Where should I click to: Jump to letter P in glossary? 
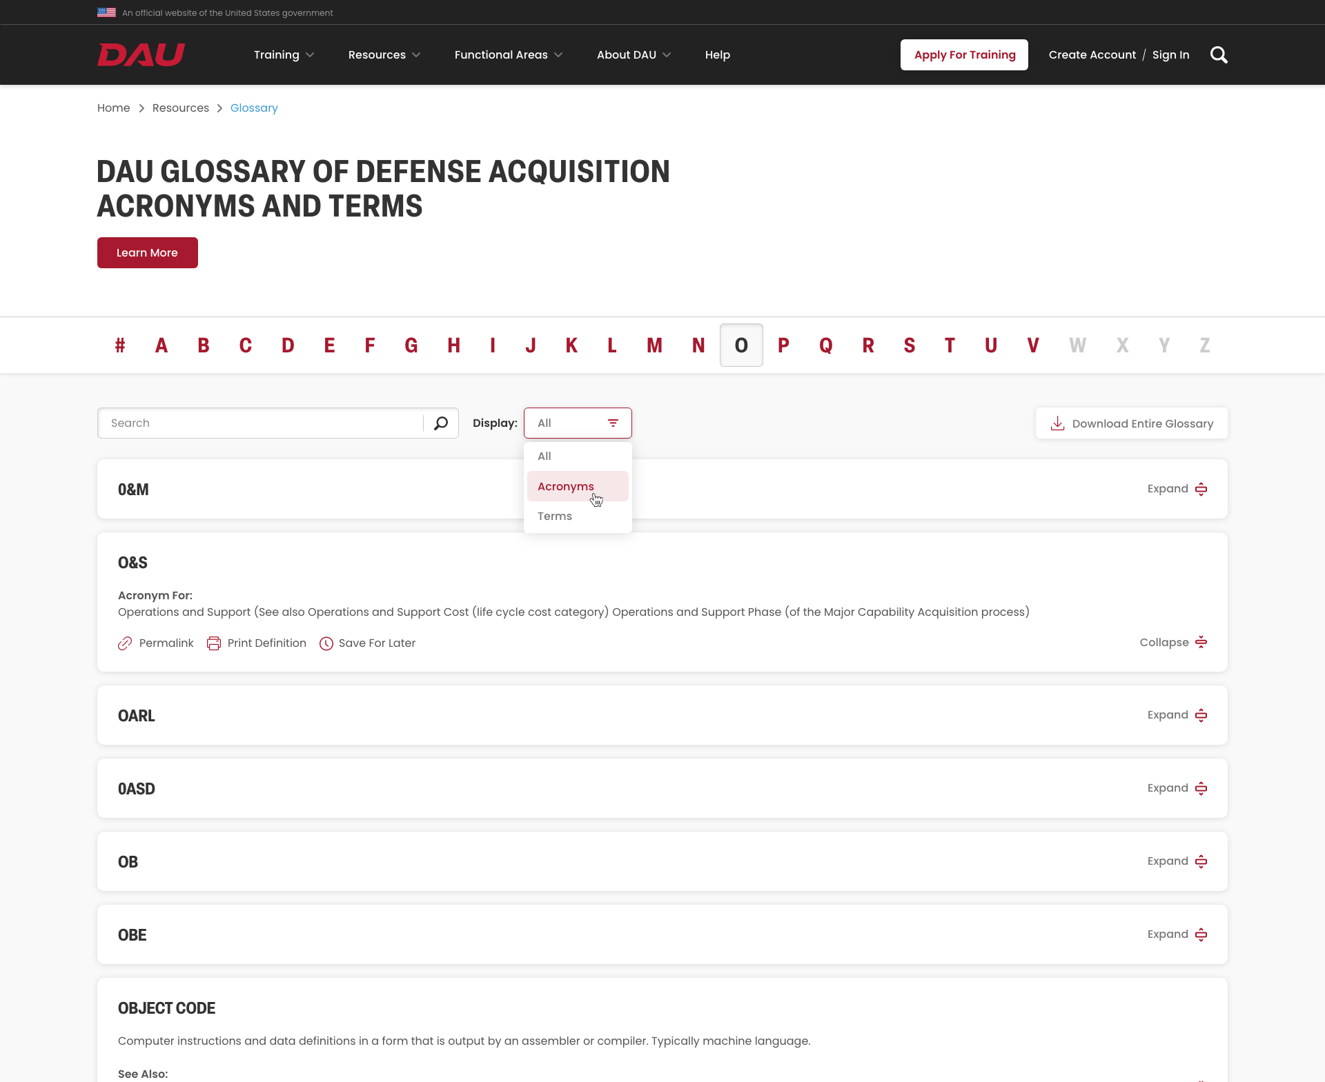tap(783, 345)
